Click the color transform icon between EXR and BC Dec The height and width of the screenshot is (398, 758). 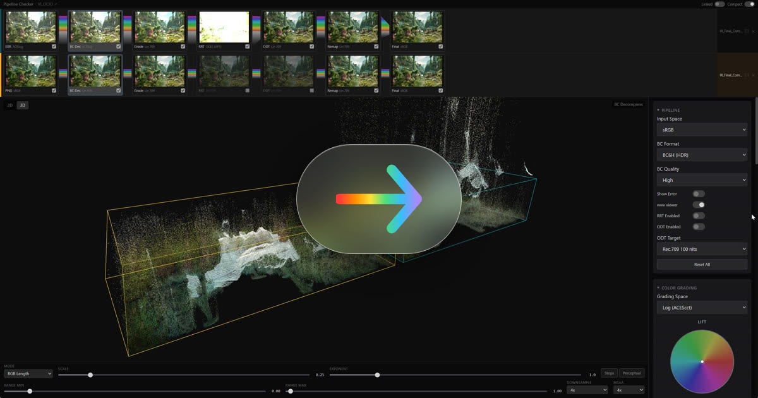point(63,28)
